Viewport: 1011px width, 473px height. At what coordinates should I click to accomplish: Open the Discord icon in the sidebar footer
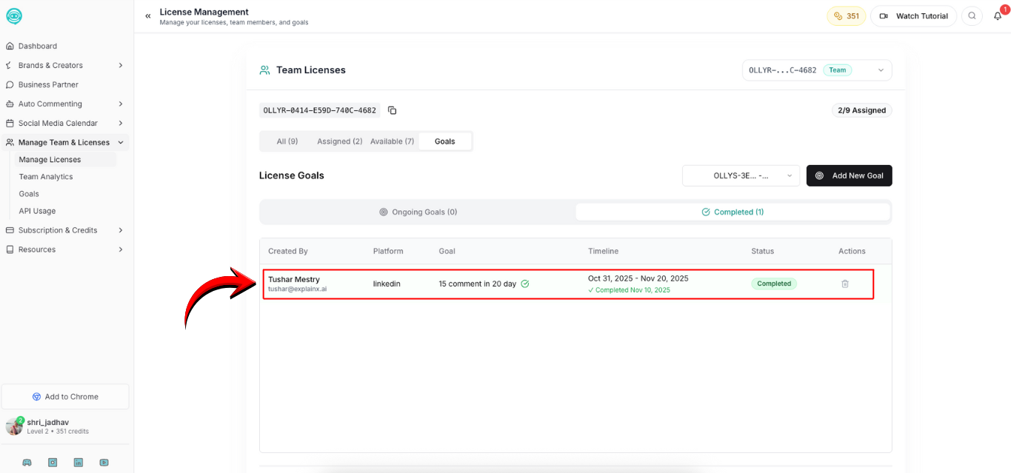[x=27, y=462]
